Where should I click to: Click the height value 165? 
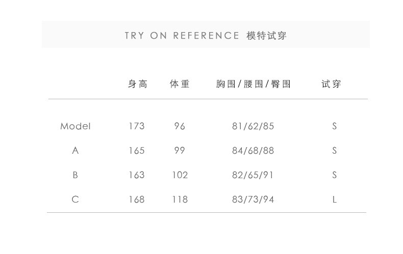pyautogui.click(x=137, y=151)
